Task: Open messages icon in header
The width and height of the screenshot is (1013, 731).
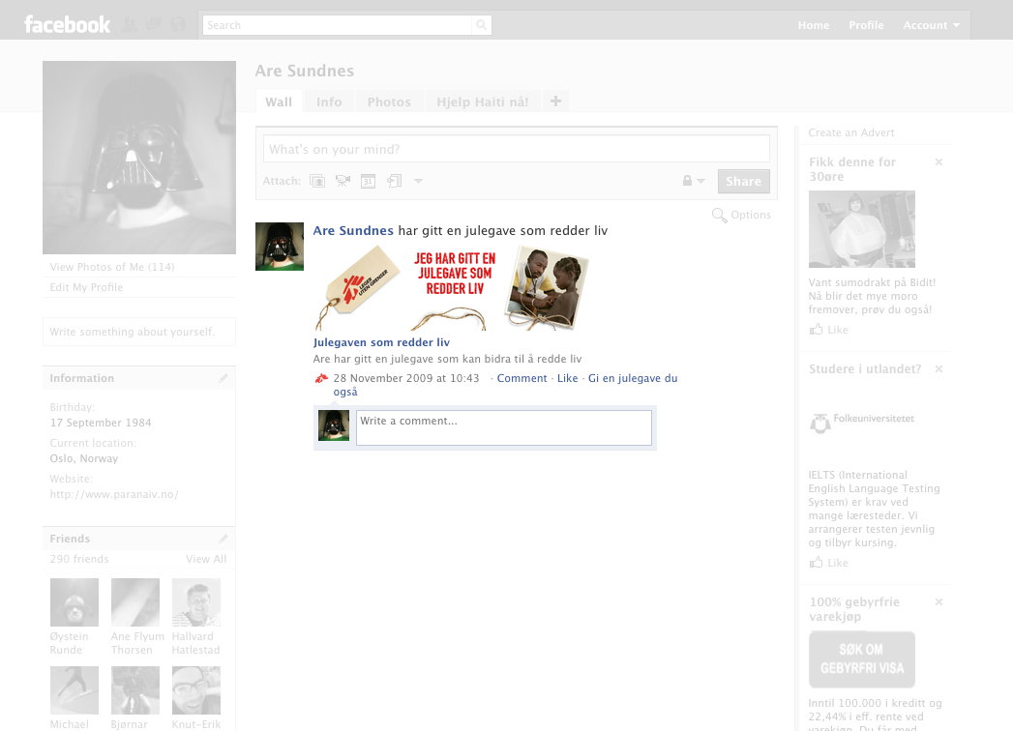Action: pos(154,24)
